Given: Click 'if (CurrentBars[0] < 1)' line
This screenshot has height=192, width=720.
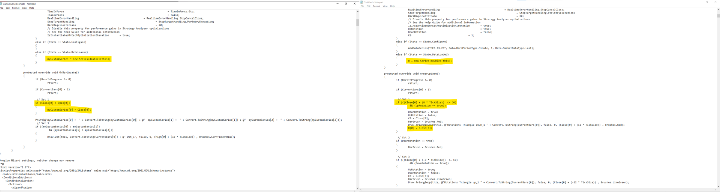Looking at the screenshot, I should click(413, 90).
